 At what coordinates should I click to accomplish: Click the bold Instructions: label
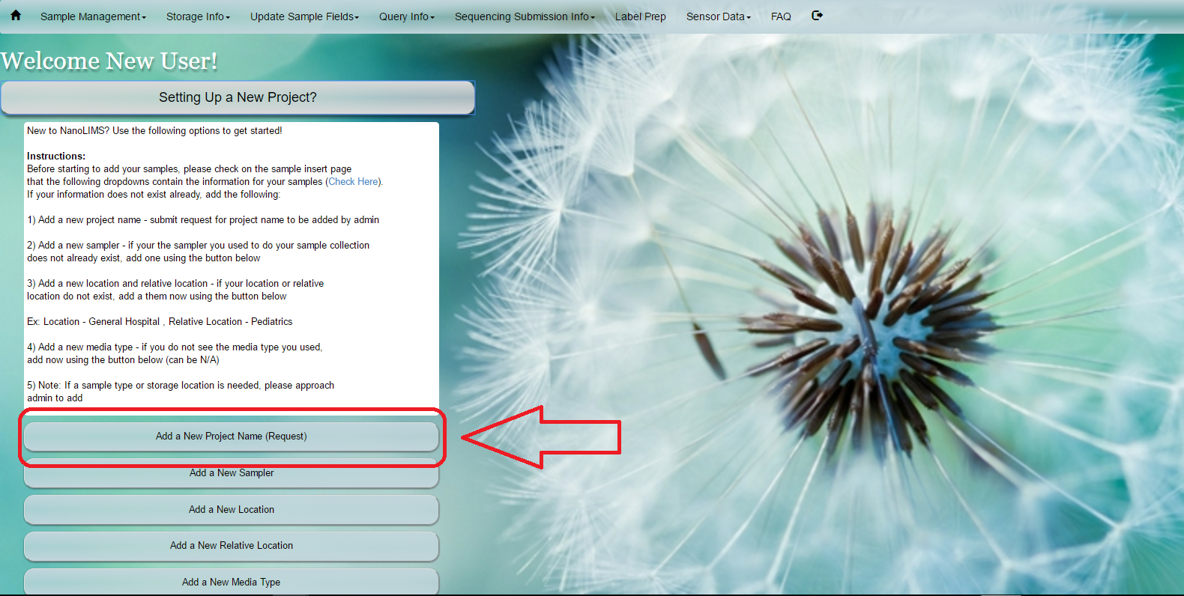point(56,156)
